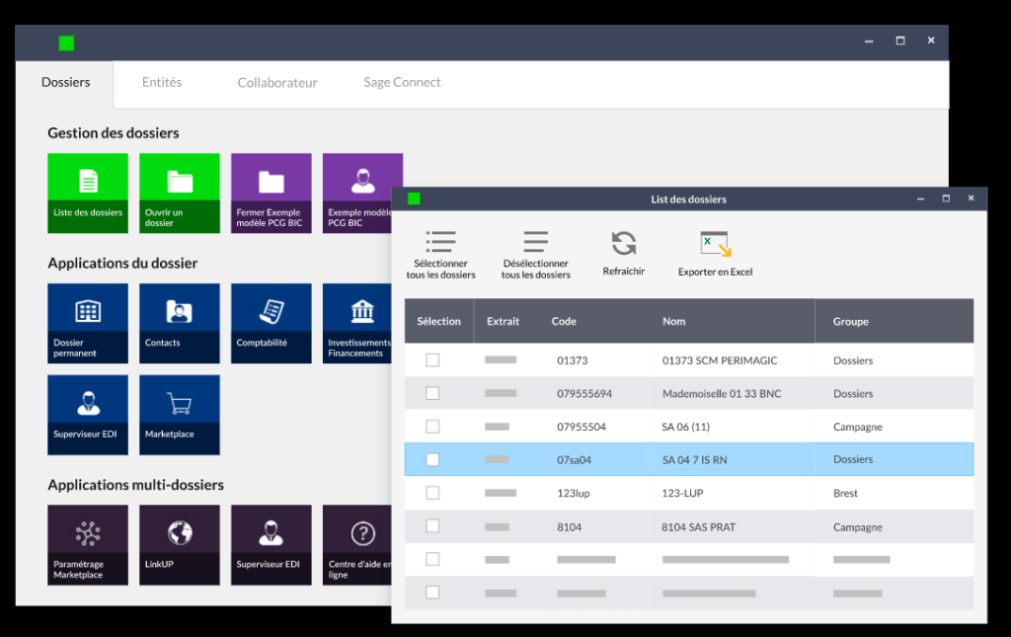
Task: Open Superviseur EDI under Applications multi-dossiers
Action: point(271,545)
